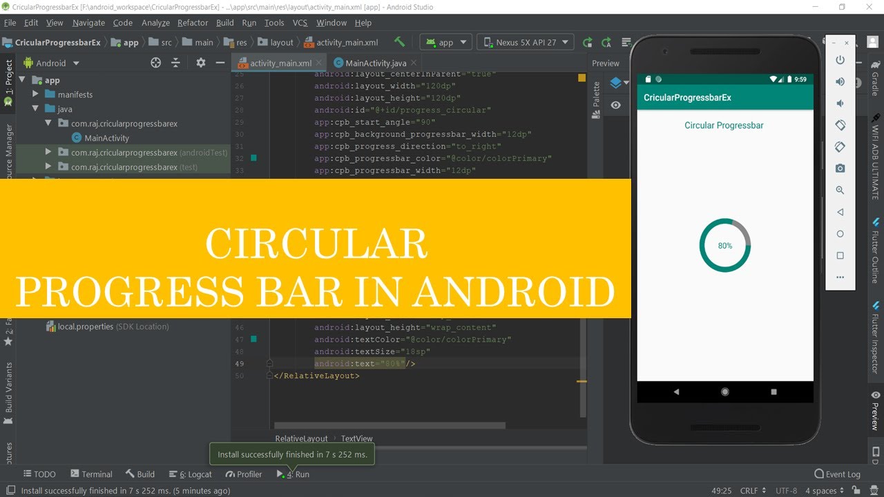This screenshot has width=884, height=497.
Task: Click the horizontal scrollbar of the code editor
Action: tap(390, 425)
